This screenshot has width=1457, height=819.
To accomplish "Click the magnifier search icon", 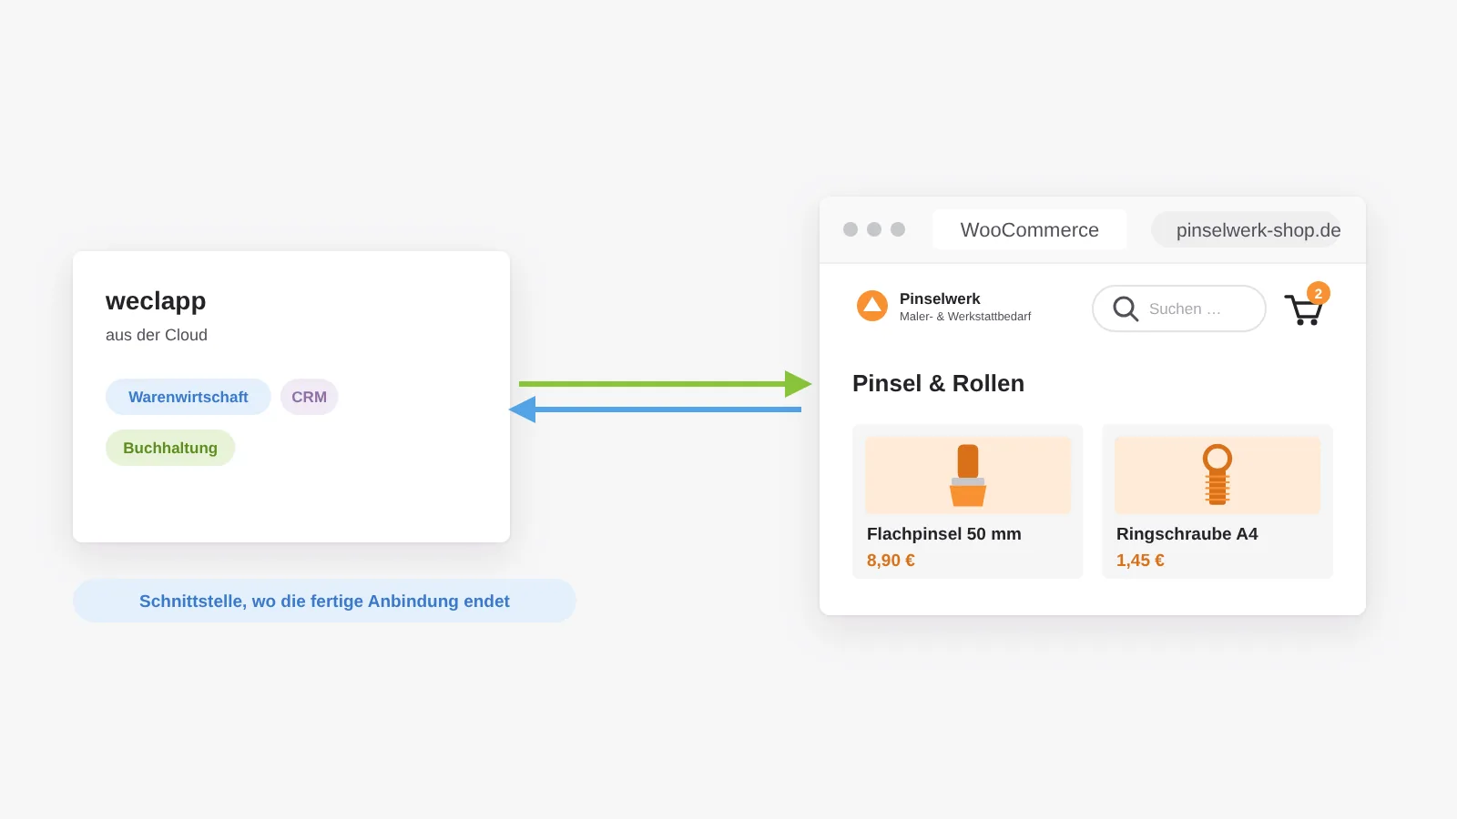I will (x=1126, y=308).
